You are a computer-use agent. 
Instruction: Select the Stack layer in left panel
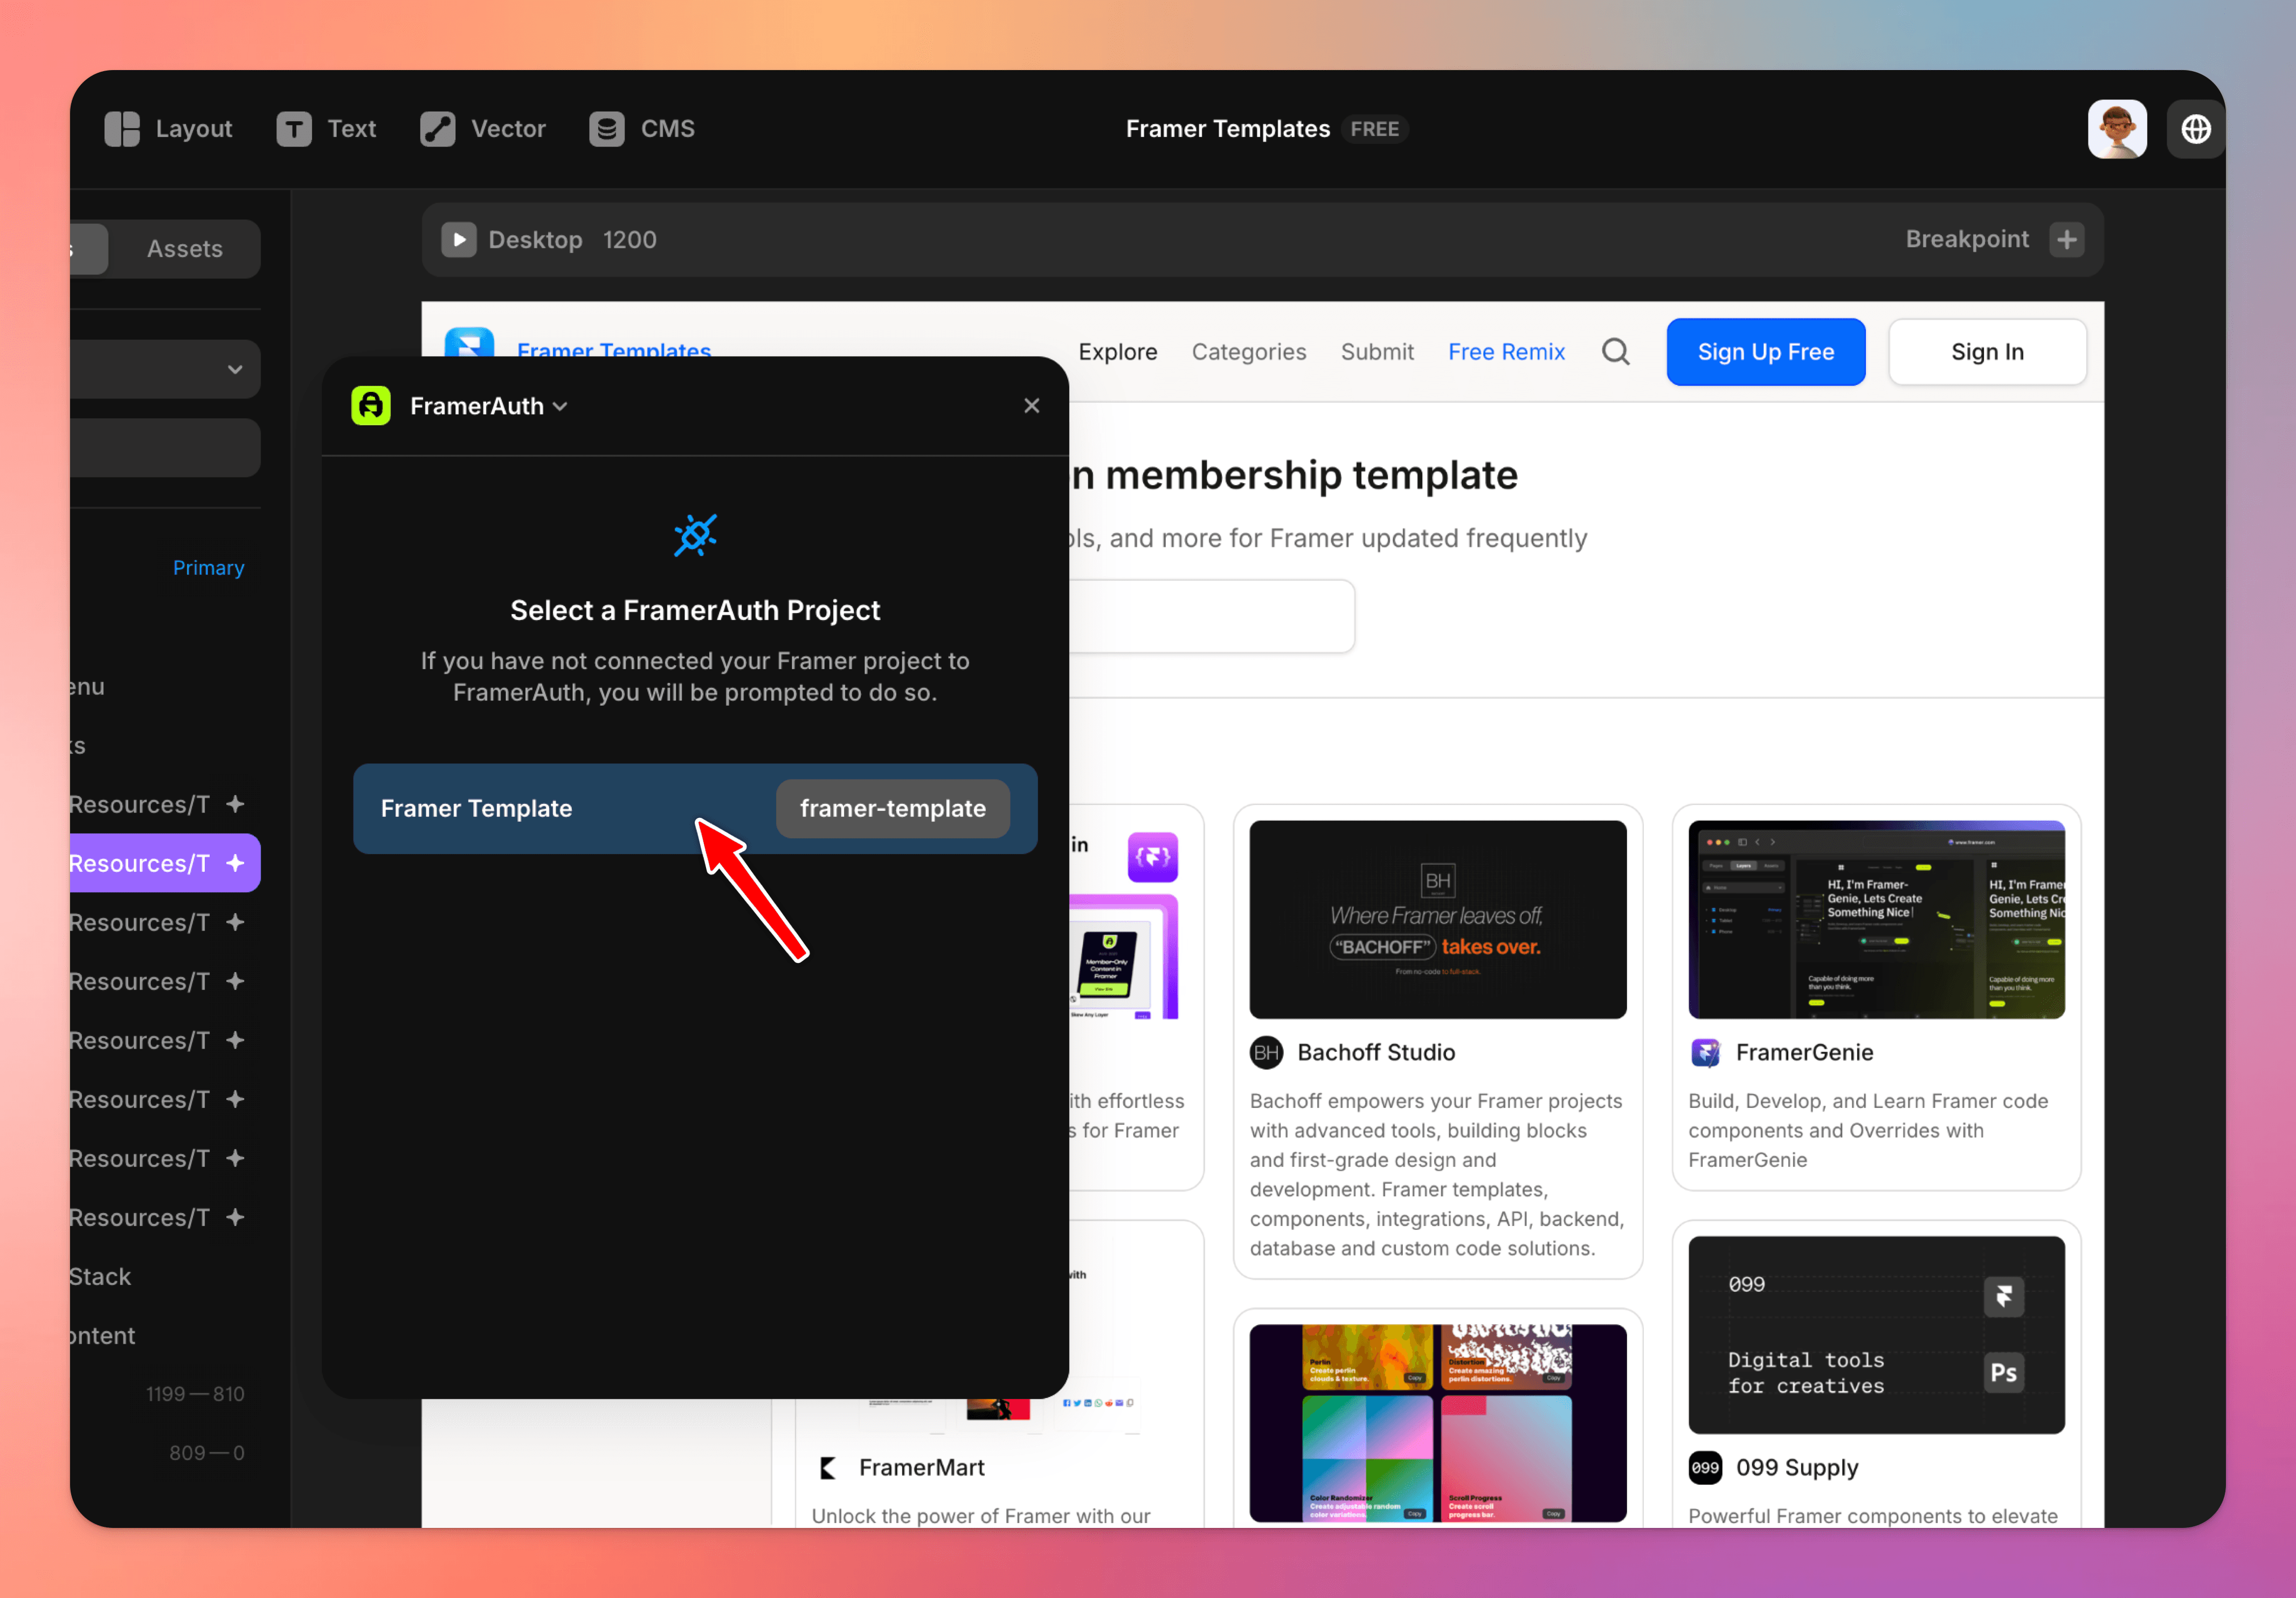(x=100, y=1277)
